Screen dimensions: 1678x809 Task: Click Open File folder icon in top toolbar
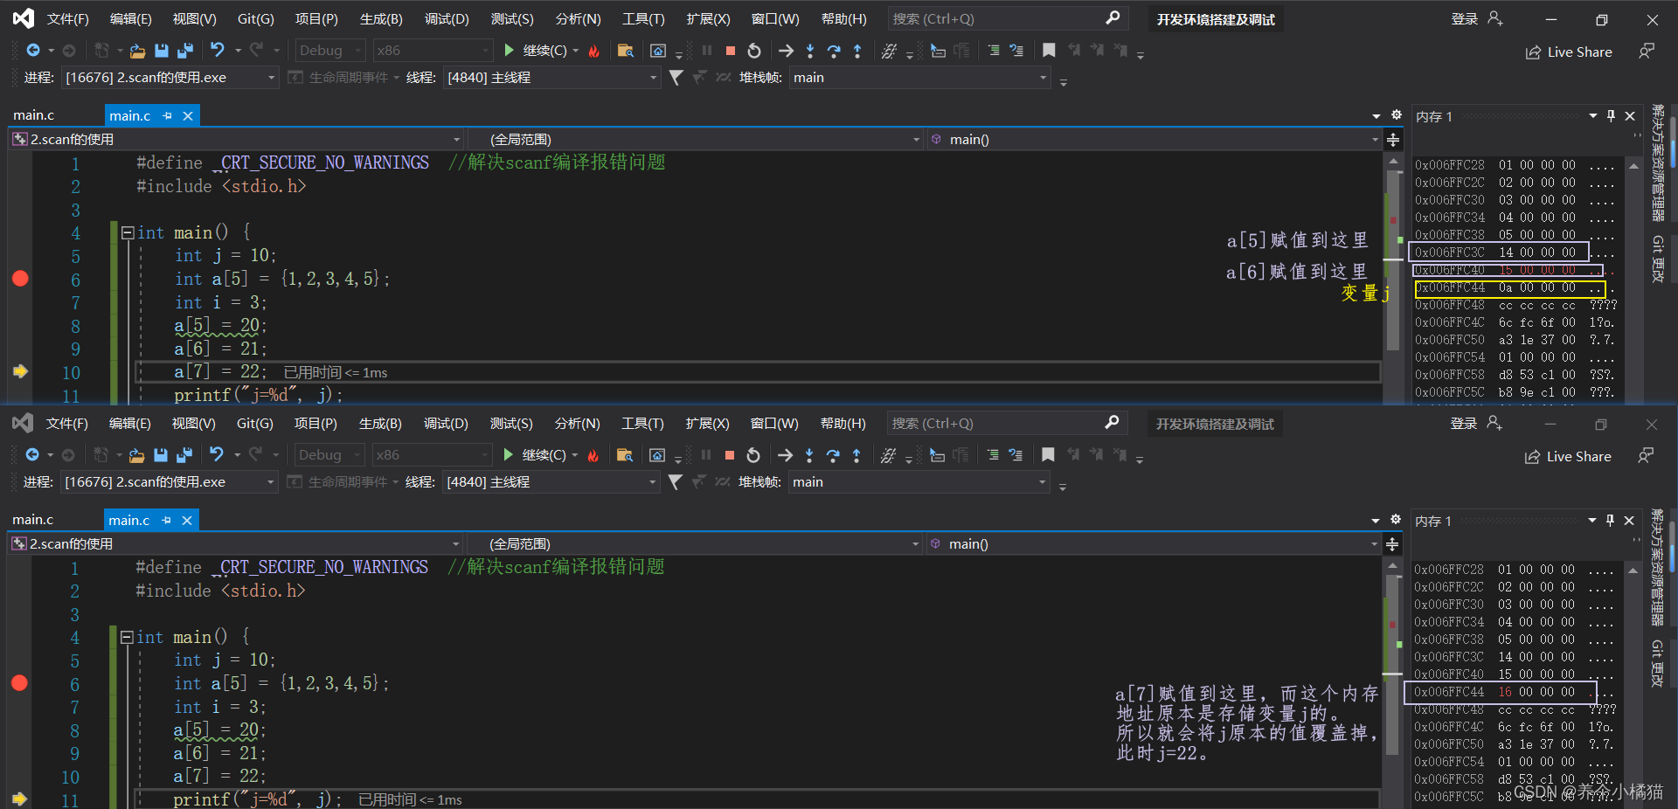137,51
